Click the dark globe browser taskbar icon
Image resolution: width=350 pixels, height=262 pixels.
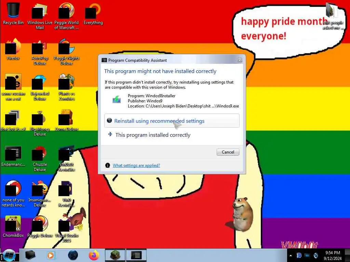[x=73, y=255]
